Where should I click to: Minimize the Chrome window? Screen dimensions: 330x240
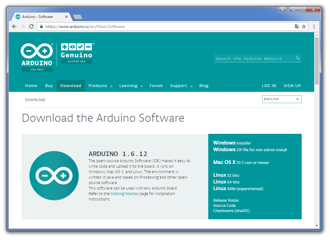(x=293, y=9)
